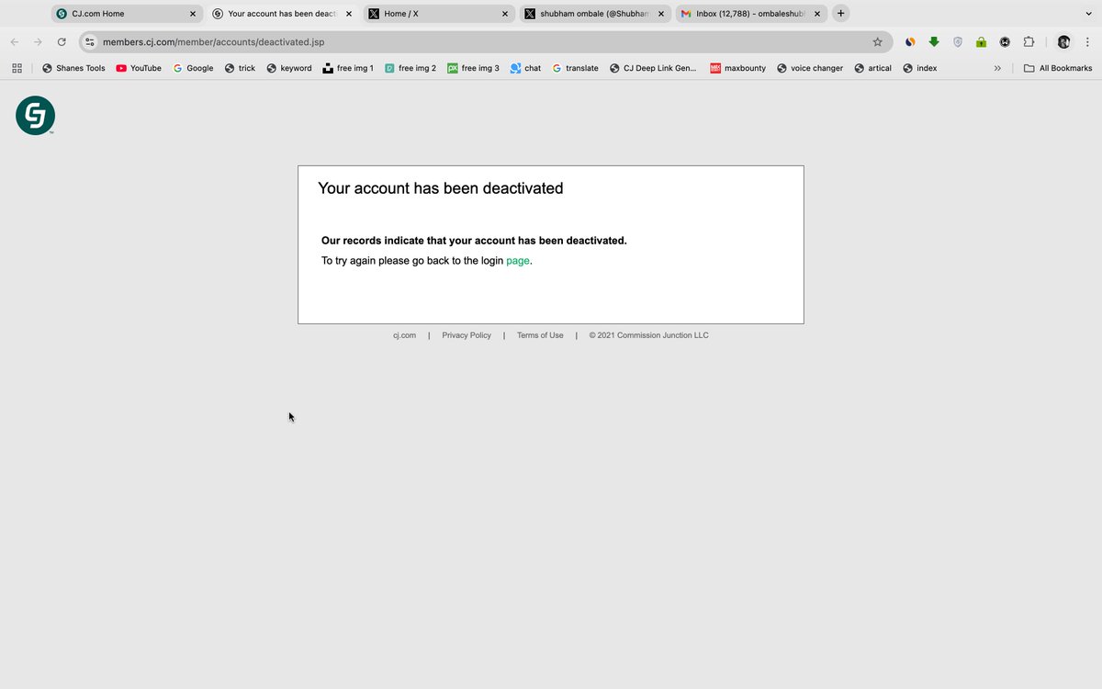Click the CJ logo on the page
The image size is (1102, 689).
(x=36, y=116)
